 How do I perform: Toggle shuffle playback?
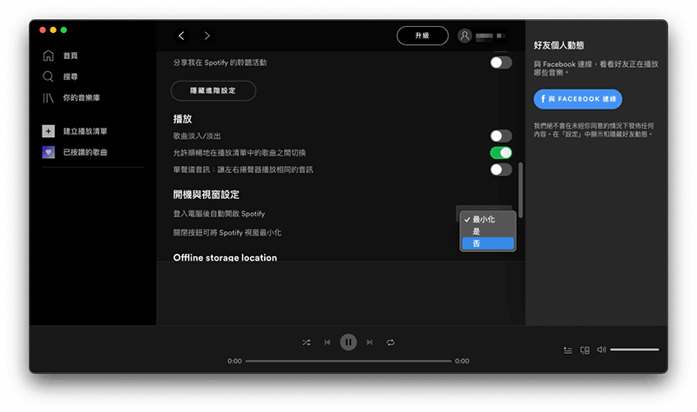coord(307,342)
